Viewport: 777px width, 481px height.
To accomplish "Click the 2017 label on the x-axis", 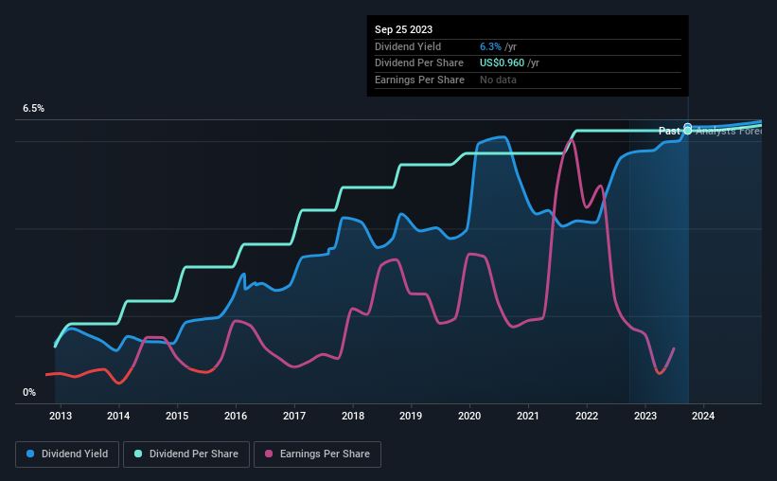I will [294, 416].
